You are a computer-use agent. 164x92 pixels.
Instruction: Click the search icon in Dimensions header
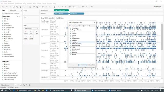[x=19, y=16]
